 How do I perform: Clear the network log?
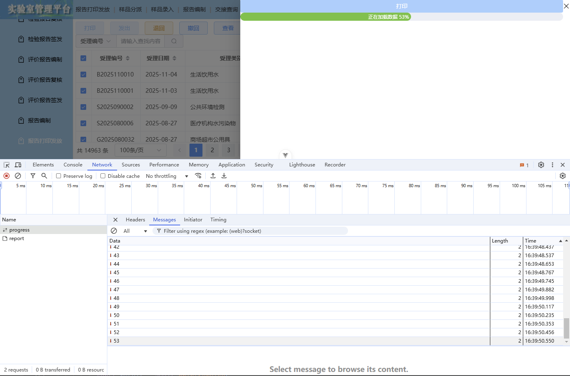(x=17, y=175)
